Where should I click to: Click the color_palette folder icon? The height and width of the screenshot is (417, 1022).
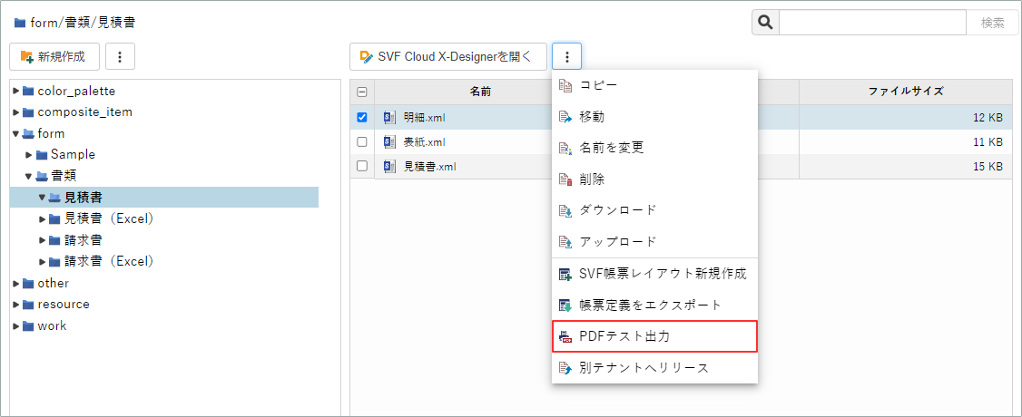(28, 91)
